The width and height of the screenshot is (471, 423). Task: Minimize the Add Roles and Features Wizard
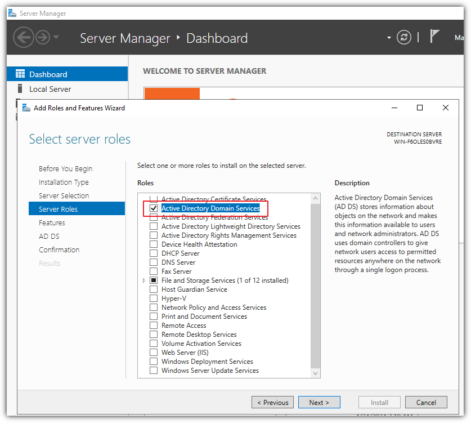click(x=394, y=108)
